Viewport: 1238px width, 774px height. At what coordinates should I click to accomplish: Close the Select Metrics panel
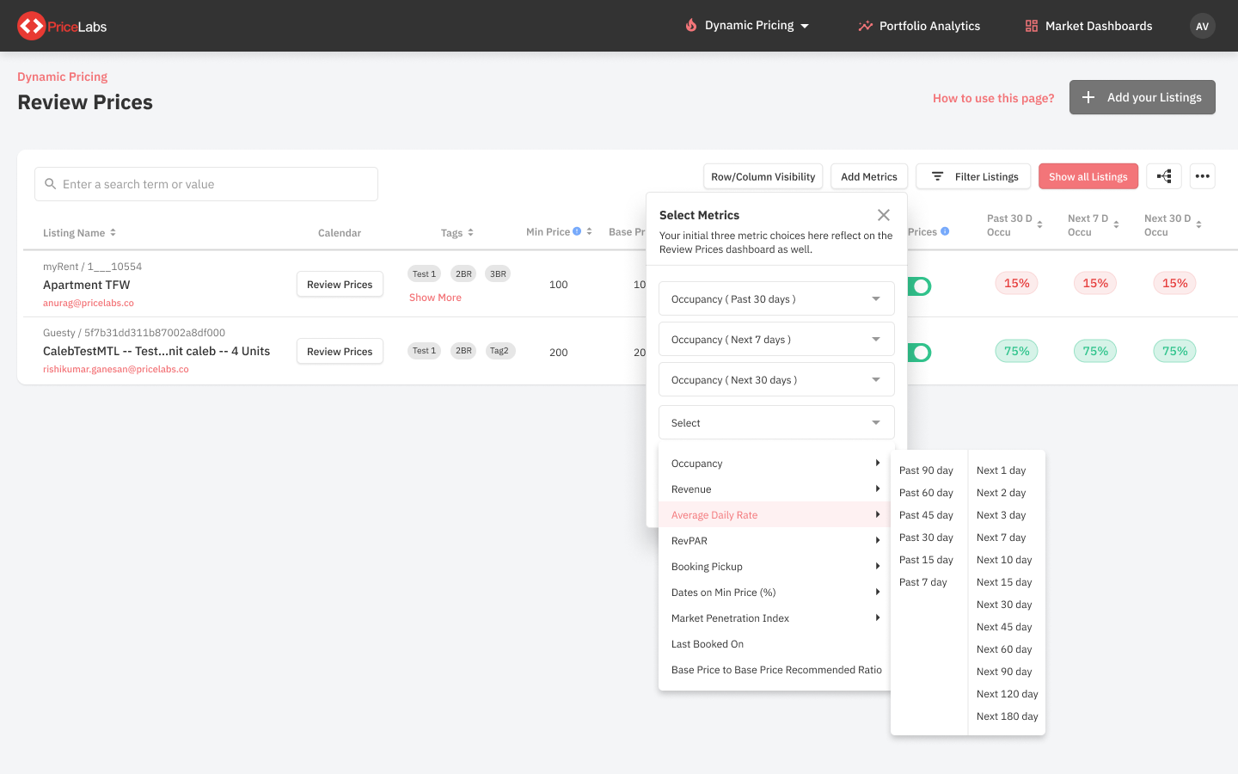click(884, 215)
